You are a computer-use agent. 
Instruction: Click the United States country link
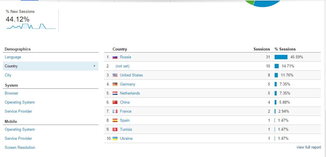point(131,75)
